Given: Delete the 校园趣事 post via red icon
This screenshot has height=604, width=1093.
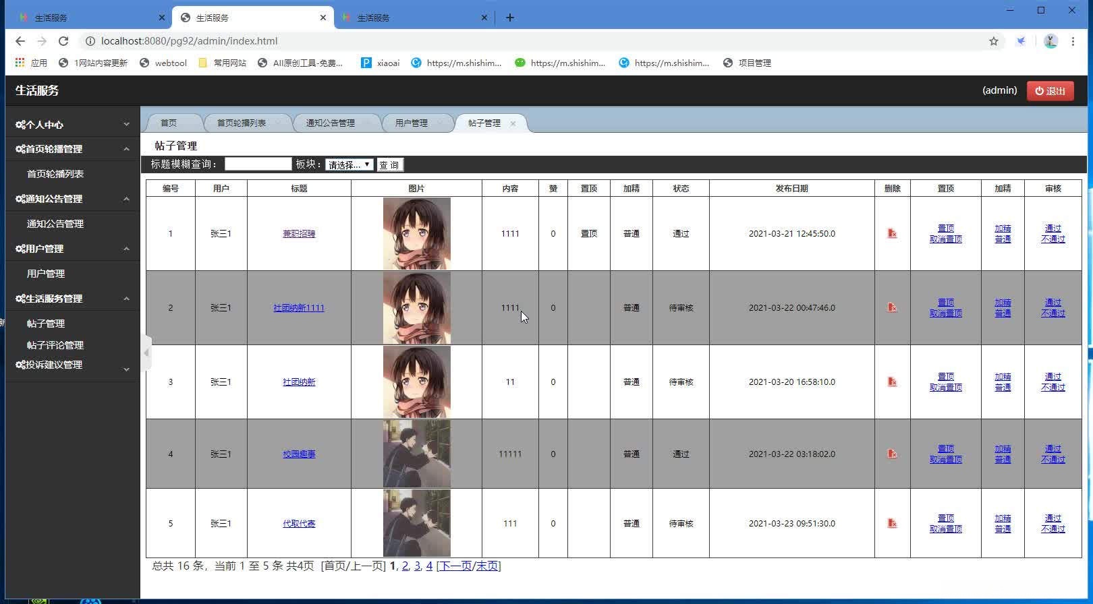Looking at the screenshot, I should [892, 454].
